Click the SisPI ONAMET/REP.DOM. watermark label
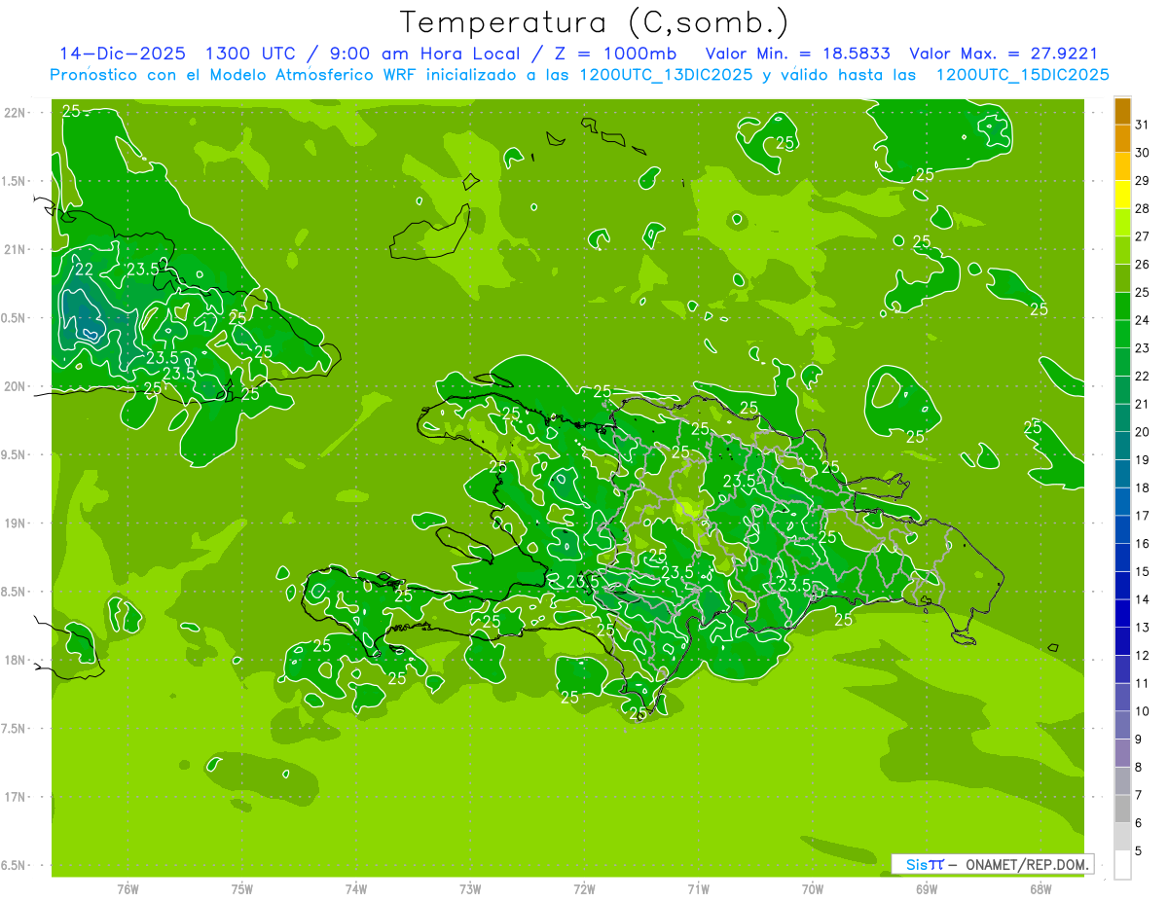 [x=992, y=864]
